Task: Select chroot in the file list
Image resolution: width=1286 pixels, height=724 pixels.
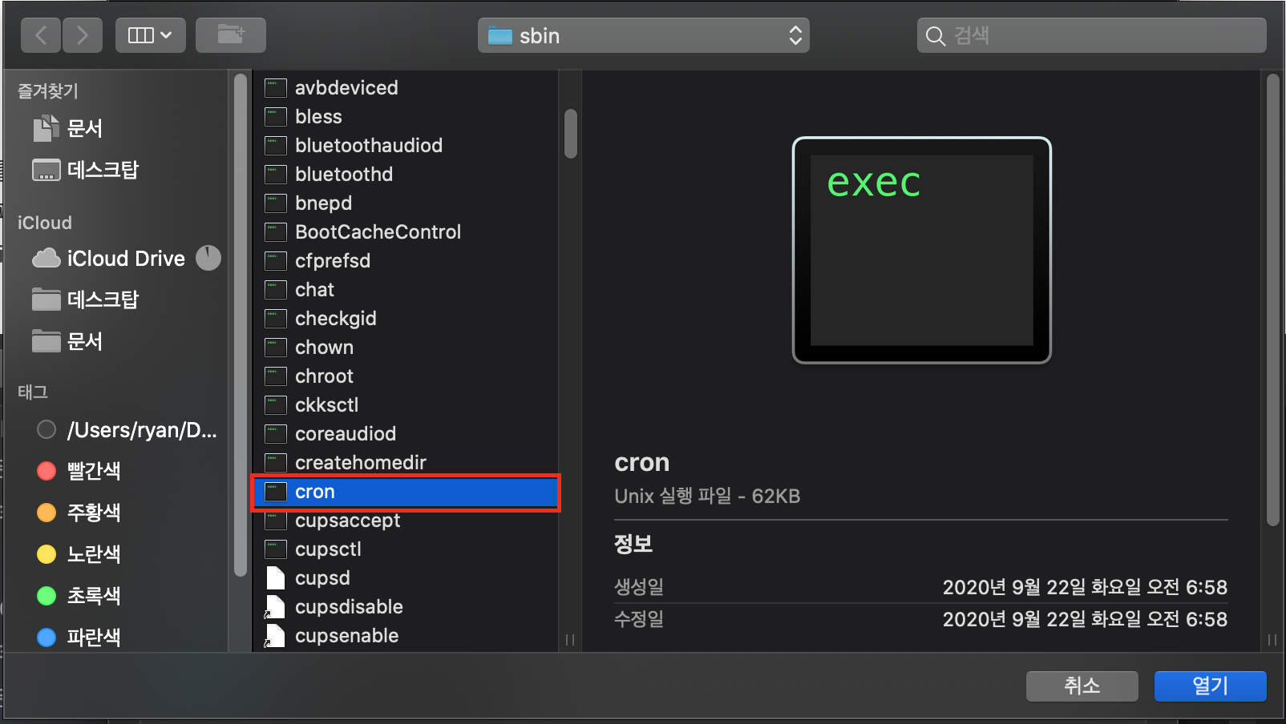Action: click(x=325, y=376)
